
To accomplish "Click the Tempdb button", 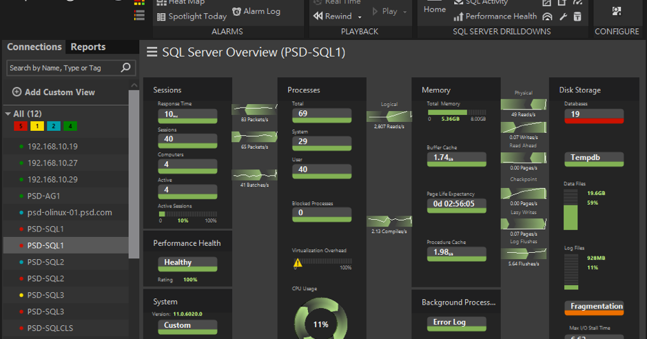I will pos(594,159).
